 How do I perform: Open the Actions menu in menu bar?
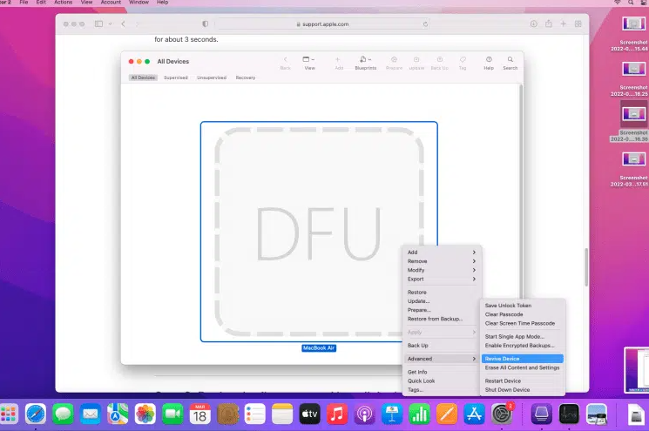tap(63, 3)
